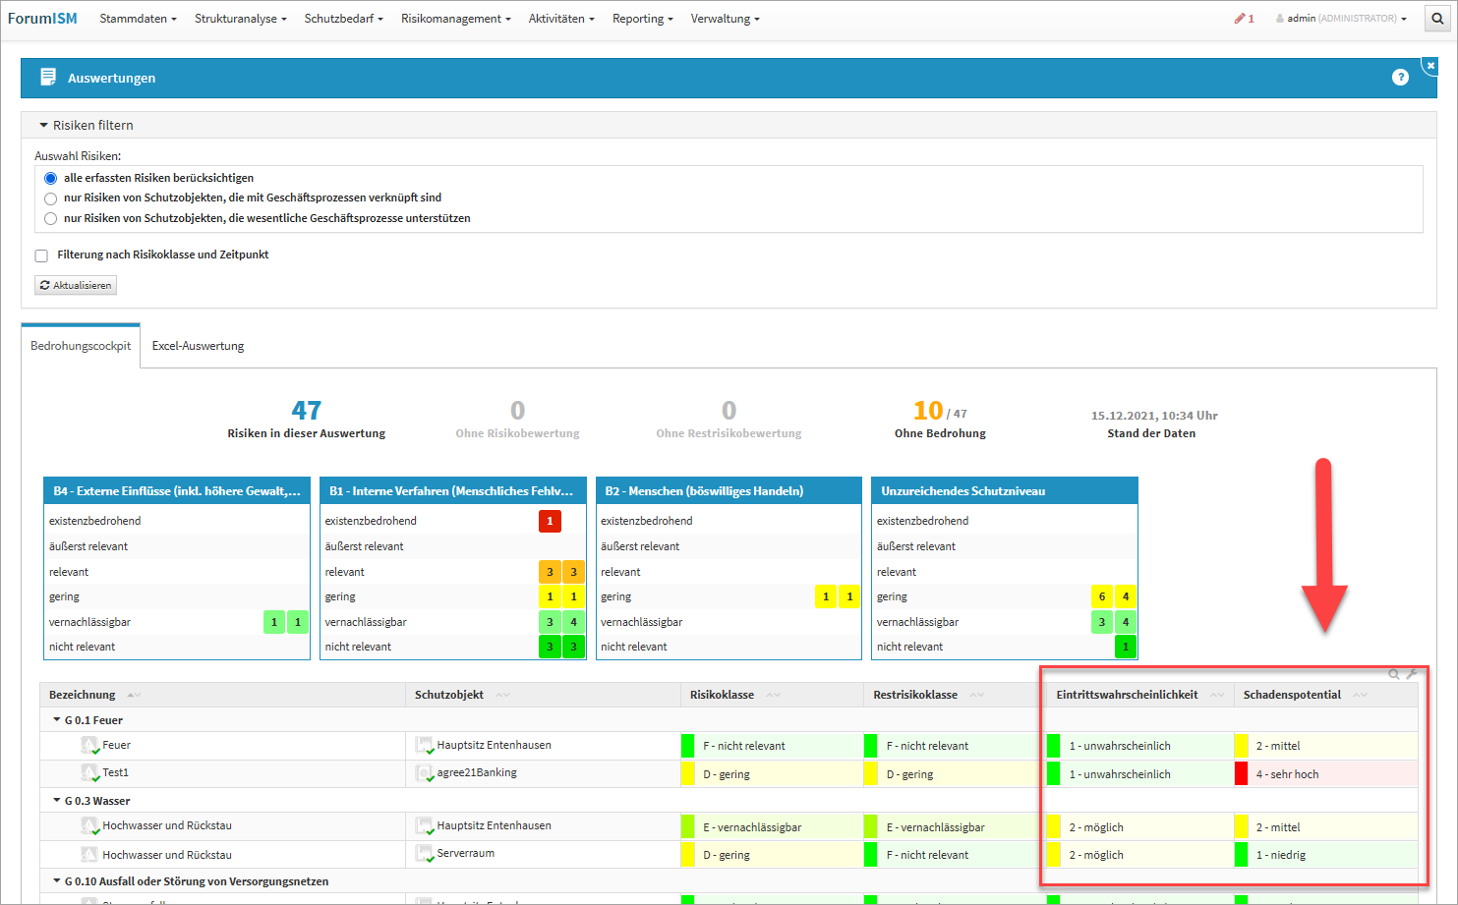The height and width of the screenshot is (905, 1458).
Task: Close the Auswertungen panel
Action: pyautogui.click(x=1430, y=66)
